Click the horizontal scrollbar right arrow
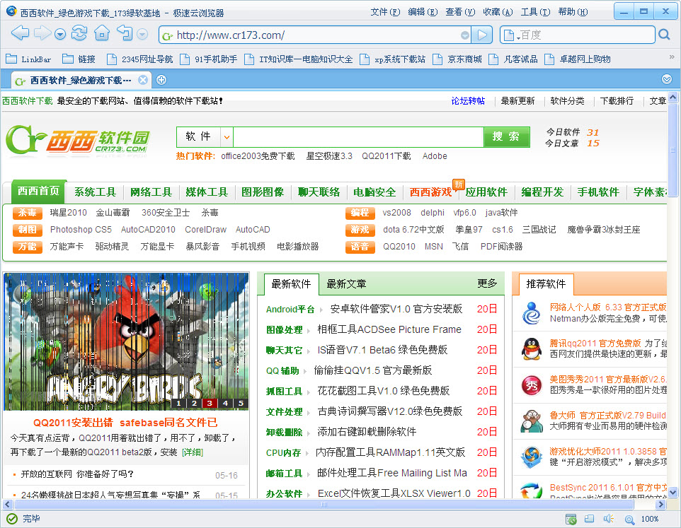 click(x=660, y=504)
